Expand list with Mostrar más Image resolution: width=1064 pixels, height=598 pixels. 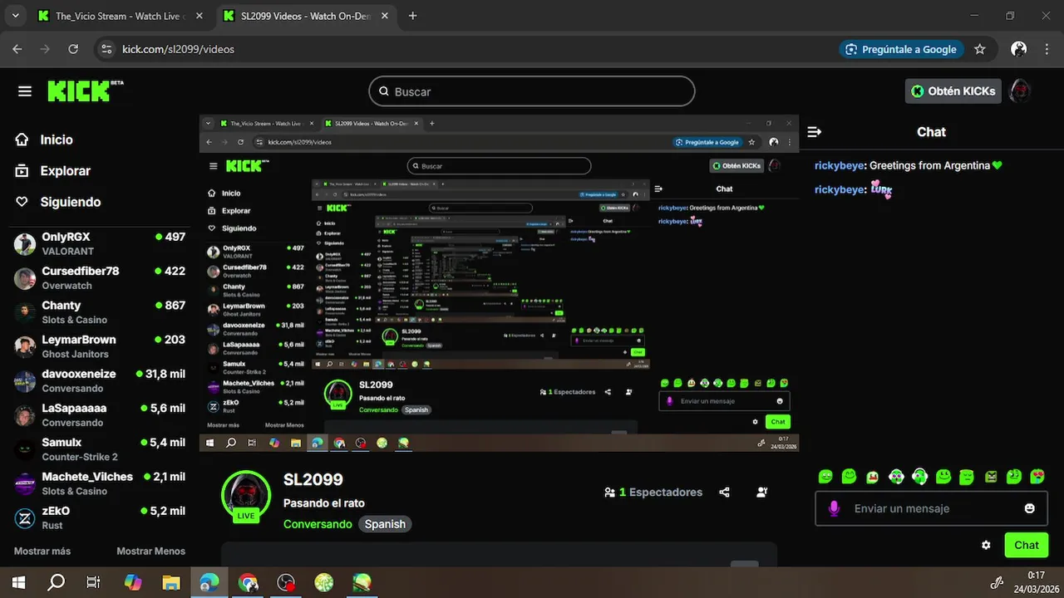click(42, 551)
